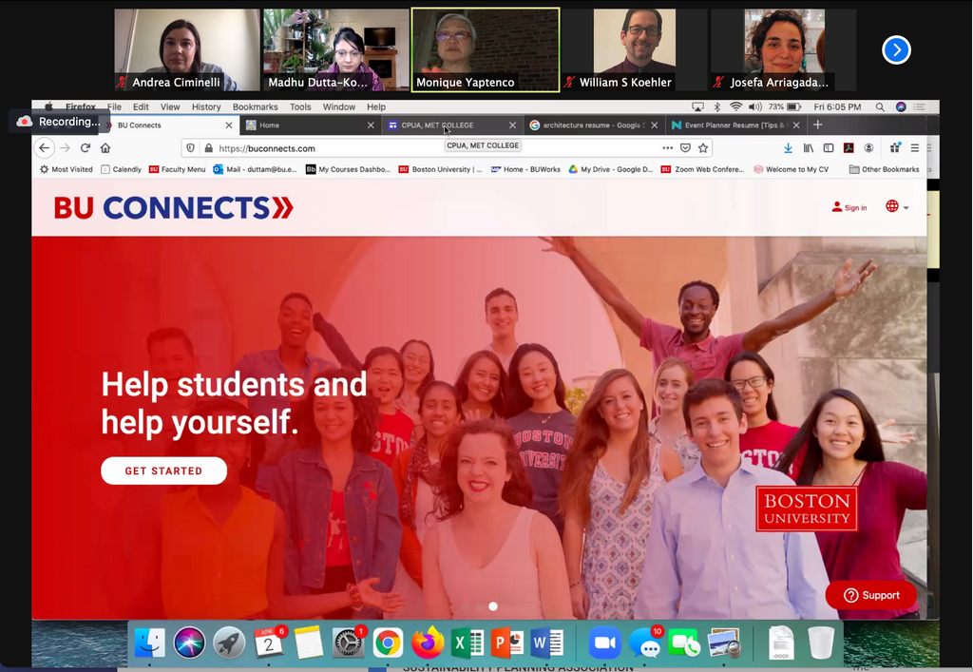Open the Bookmarks menu in menu bar
This screenshot has width=973, height=672.
(x=255, y=107)
